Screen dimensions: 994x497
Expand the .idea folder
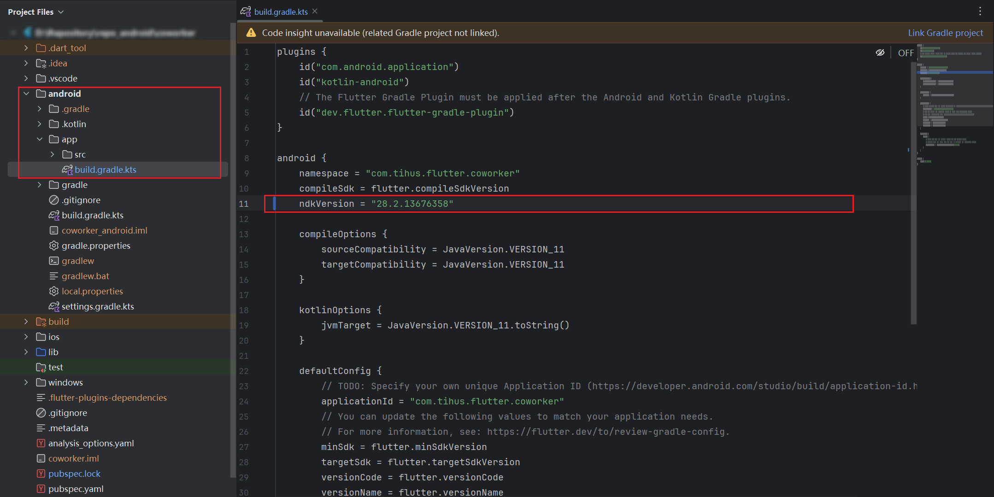point(26,63)
